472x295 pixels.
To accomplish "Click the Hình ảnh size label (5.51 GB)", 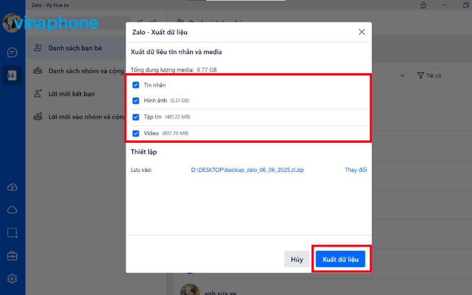I will pyautogui.click(x=180, y=100).
